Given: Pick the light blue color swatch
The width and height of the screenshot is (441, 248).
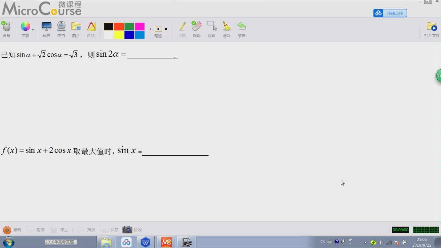Looking at the screenshot, I should (140, 35).
